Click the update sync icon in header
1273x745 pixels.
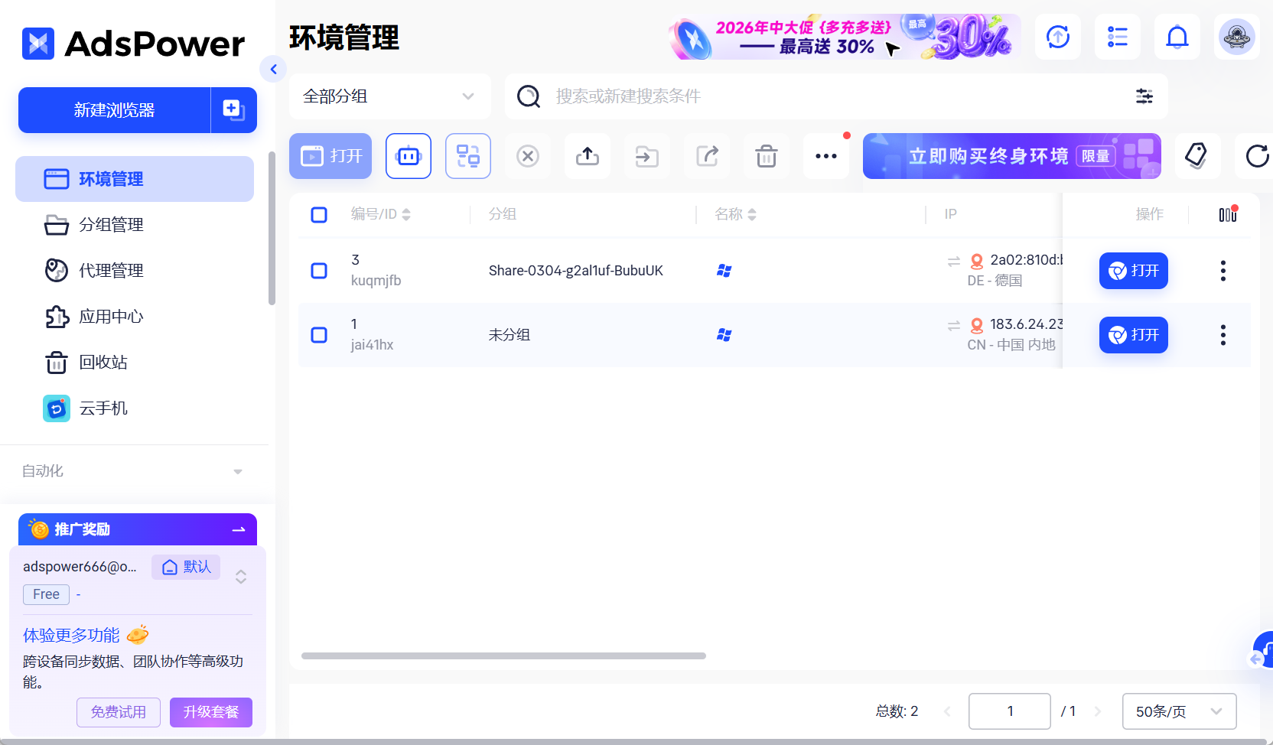tap(1058, 37)
